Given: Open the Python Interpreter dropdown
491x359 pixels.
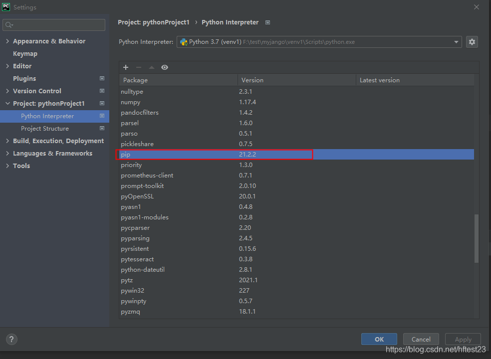Looking at the screenshot, I should pyautogui.click(x=457, y=42).
